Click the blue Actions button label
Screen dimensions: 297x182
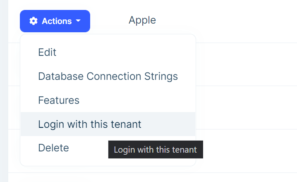click(57, 21)
